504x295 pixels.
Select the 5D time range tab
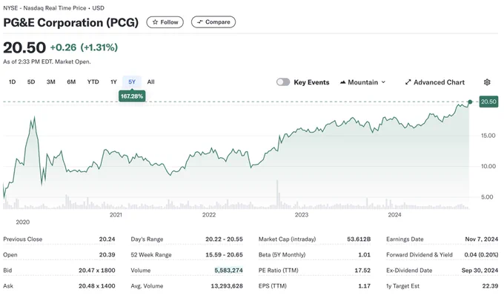(x=31, y=82)
